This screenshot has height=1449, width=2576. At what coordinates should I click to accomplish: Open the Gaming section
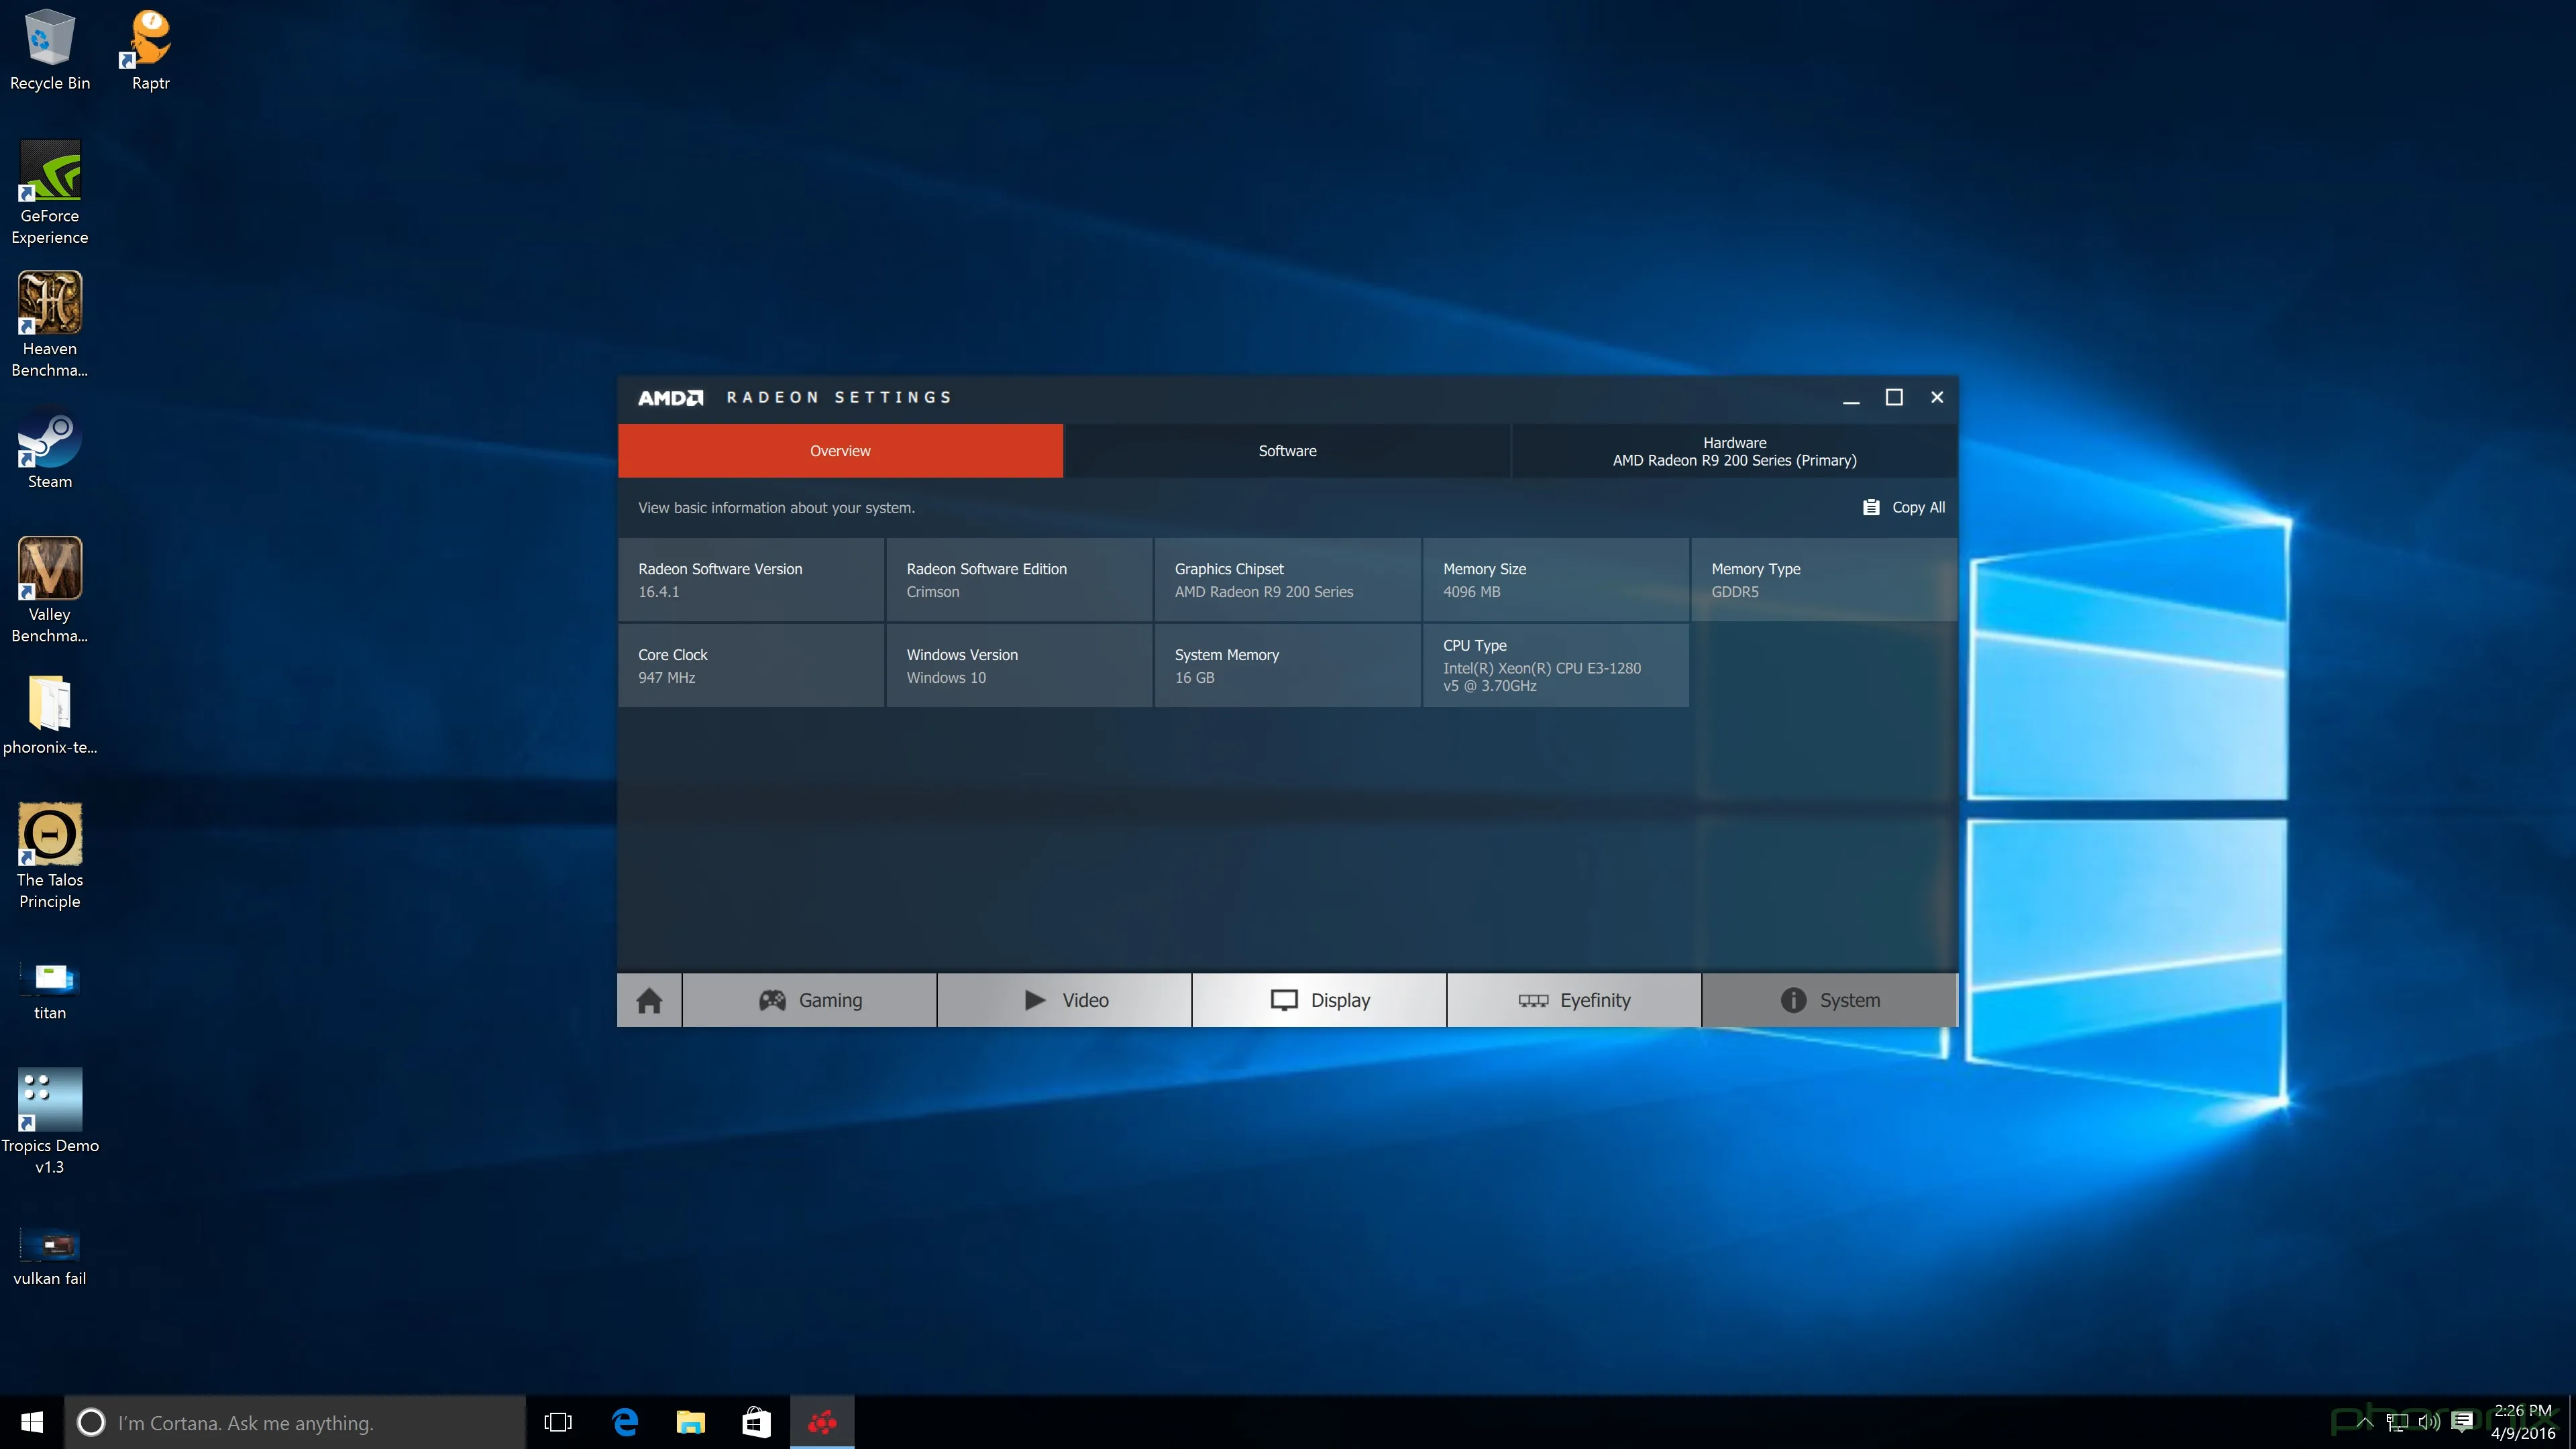pyautogui.click(x=809, y=1000)
